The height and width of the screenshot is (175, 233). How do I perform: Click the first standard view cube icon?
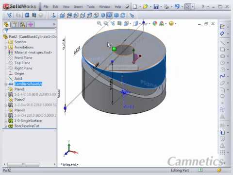[x=63, y=16]
